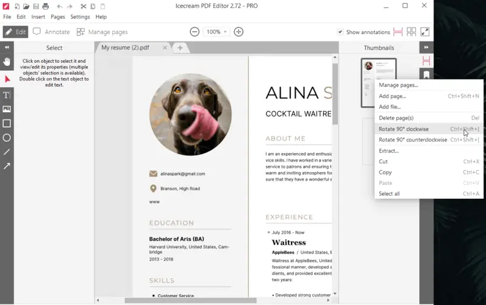Toggle the Show annotations checkbox
The height and width of the screenshot is (305, 486).
coord(340,32)
